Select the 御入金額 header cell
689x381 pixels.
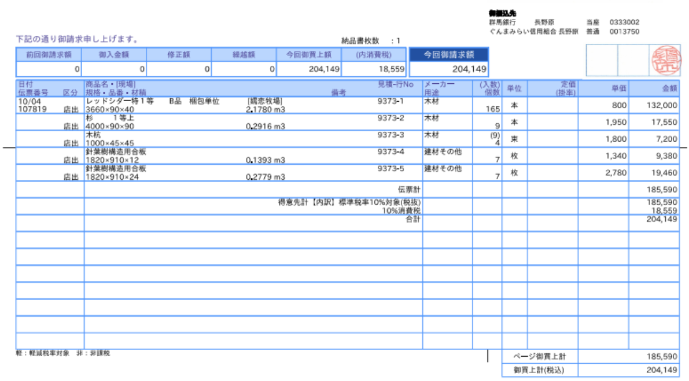click(114, 55)
